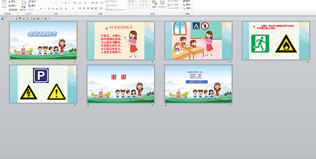This screenshot has width=316, height=159.
Task: Toggle Bold formatting button
Action: pyautogui.click(x=41, y=8)
